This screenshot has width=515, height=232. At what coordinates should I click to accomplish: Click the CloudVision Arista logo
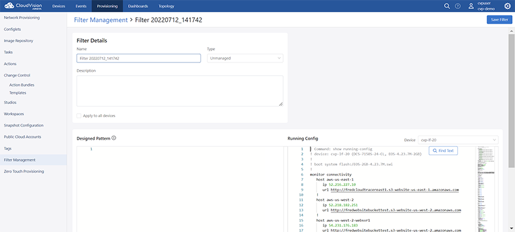23,6
